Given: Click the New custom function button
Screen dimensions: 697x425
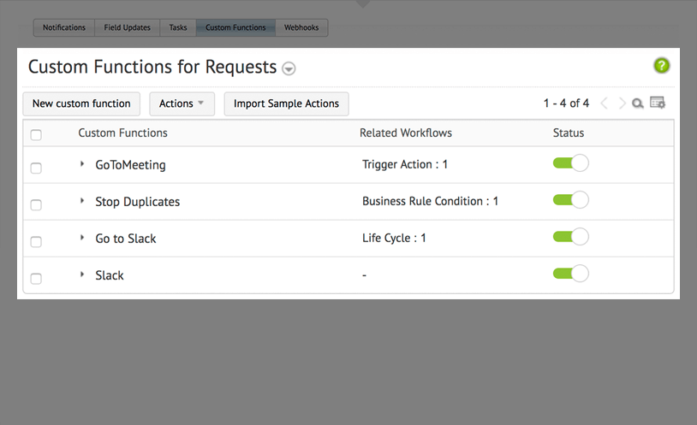Looking at the screenshot, I should 81,103.
